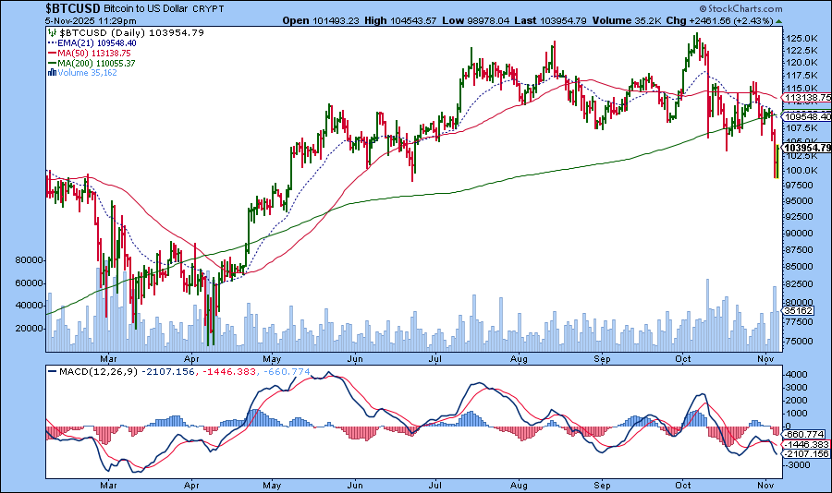This screenshot has height=493, width=832.
Task: Click the $BTCUSD (Daily) legend entry
Action: (102, 32)
